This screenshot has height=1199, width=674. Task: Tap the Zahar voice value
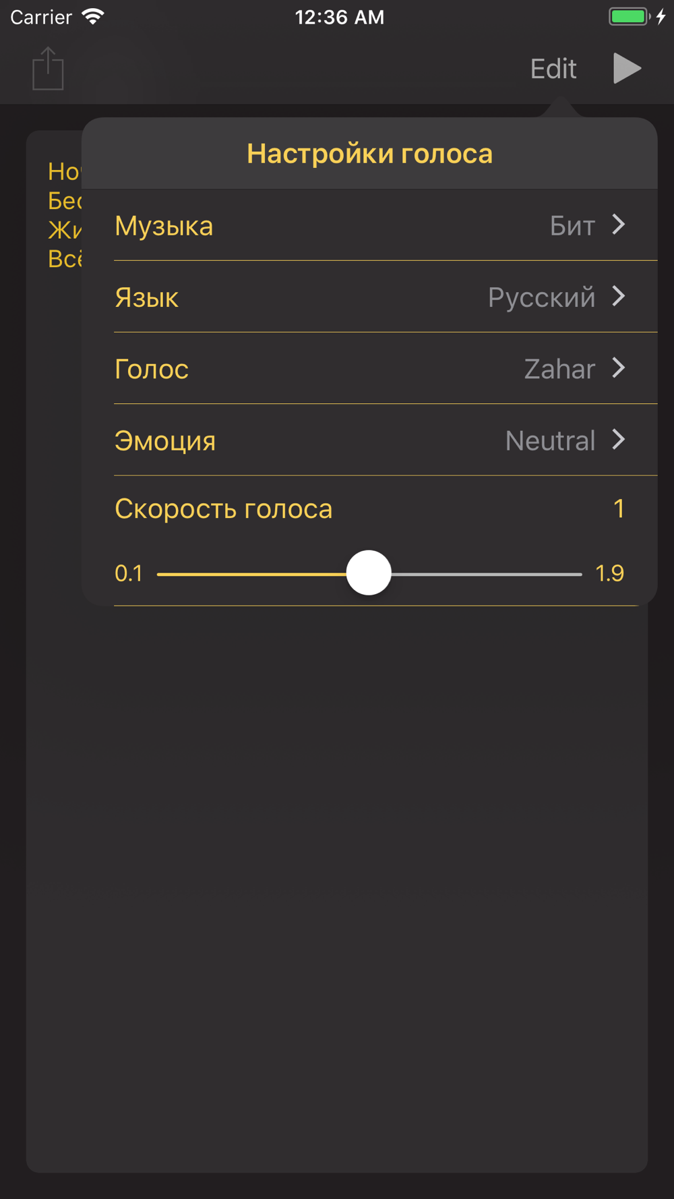coord(559,370)
